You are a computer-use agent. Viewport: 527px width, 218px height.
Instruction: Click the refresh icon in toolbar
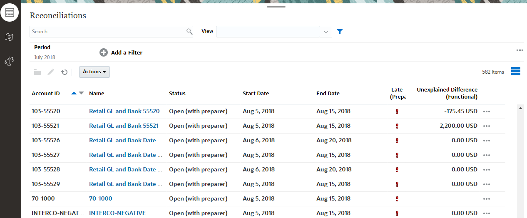click(64, 72)
